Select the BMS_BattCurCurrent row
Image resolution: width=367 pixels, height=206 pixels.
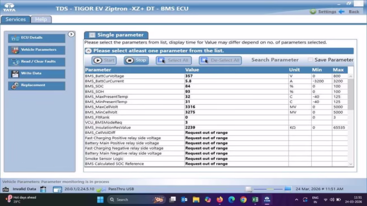216,81
